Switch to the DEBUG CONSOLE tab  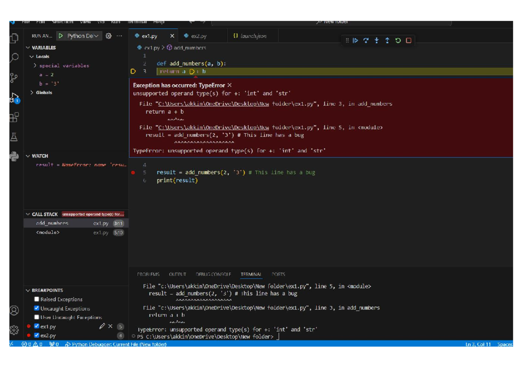213,274
